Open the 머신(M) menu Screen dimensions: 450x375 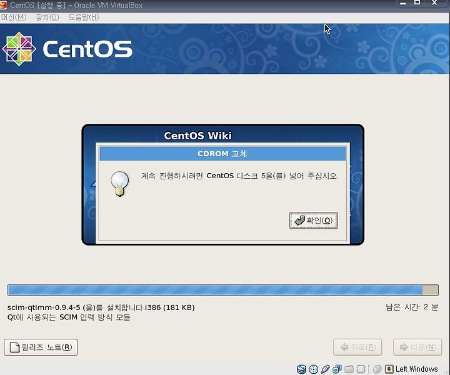point(13,17)
